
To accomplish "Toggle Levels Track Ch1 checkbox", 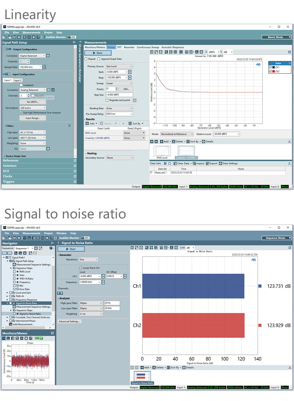I will click(81, 268).
